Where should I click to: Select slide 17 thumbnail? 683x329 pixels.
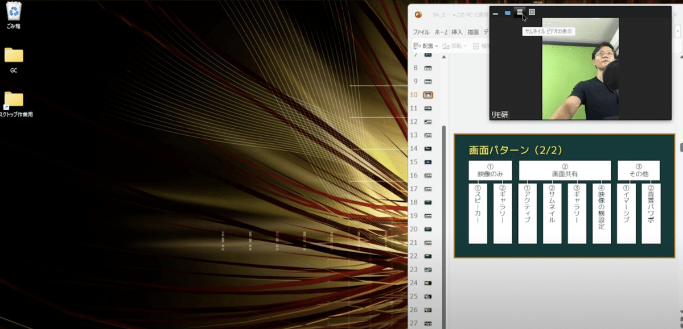coord(428,189)
